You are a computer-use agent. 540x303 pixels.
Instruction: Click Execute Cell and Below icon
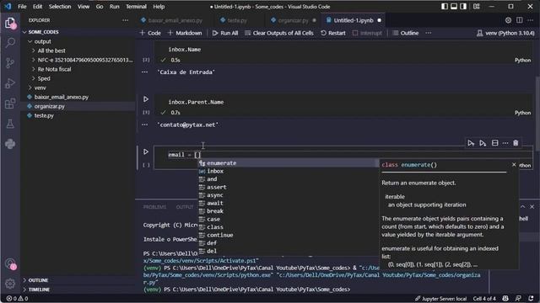point(483,143)
